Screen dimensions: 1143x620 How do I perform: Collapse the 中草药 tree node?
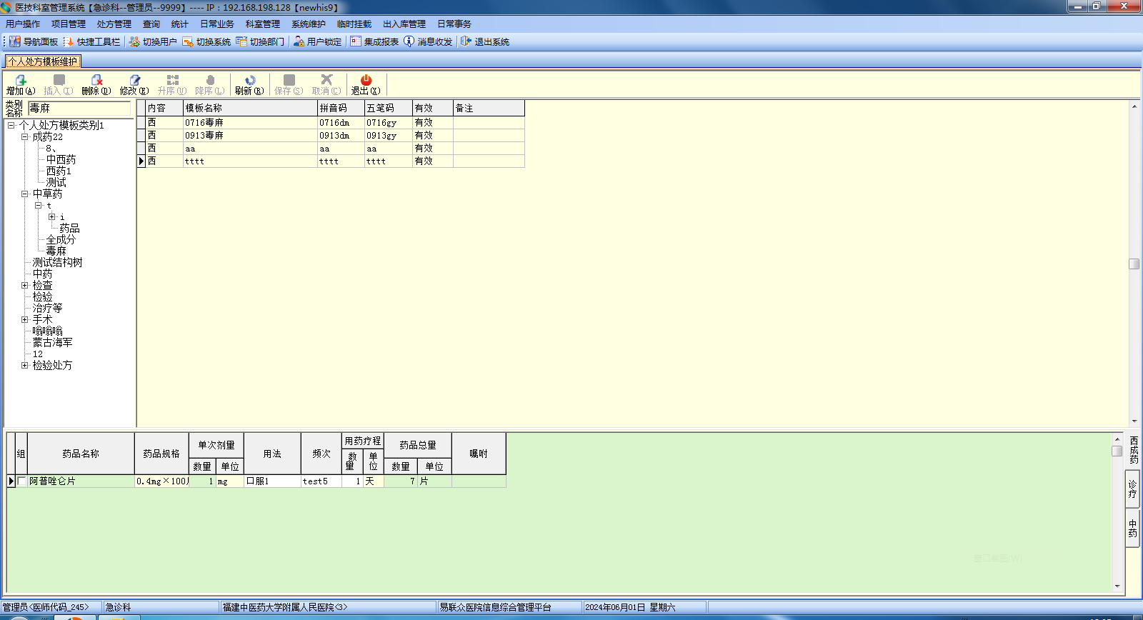click(24, 194)
